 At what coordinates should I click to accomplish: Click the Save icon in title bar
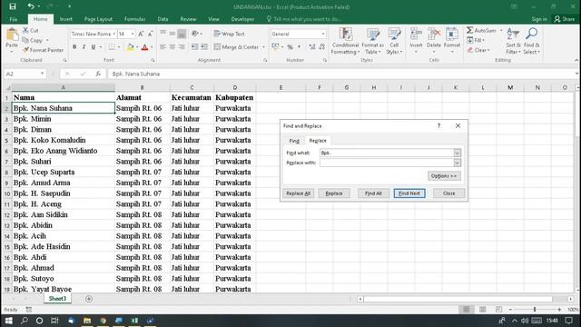[13, 6]
